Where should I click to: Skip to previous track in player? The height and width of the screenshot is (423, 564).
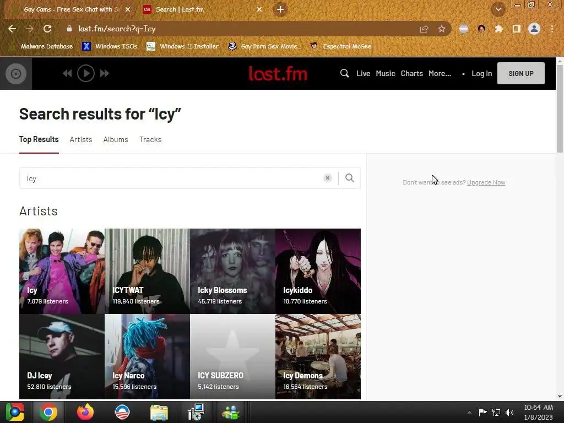click(x=67, y=73)
